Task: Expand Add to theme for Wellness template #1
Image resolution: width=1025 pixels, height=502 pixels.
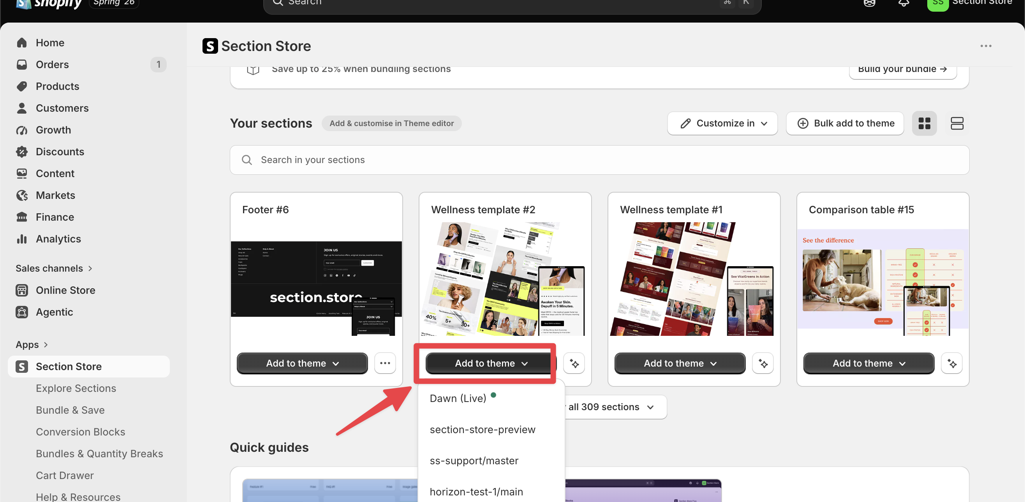Action: [680, 363]
